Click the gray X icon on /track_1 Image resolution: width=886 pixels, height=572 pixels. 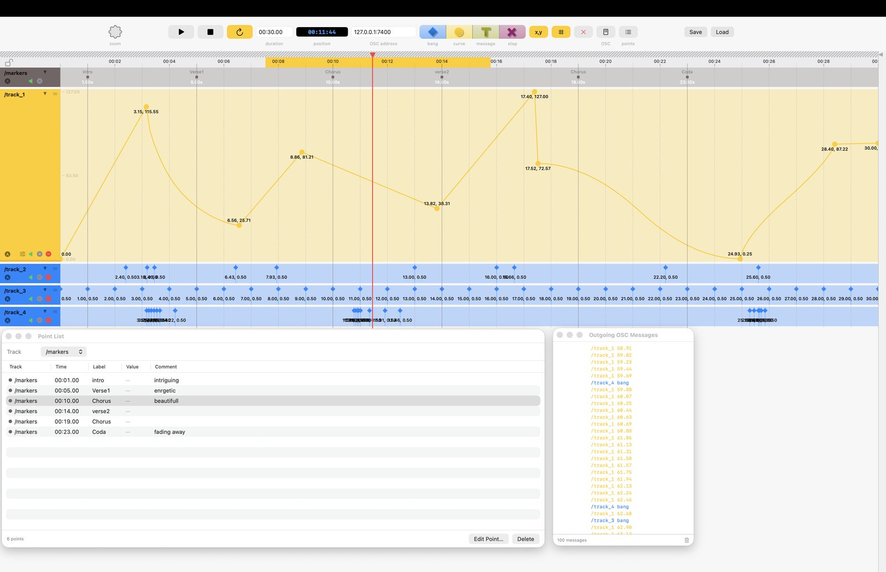pyautogui.click(x=39, y=254)
